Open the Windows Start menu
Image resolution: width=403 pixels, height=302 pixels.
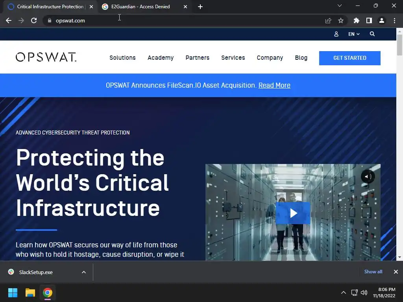pos(13,293)
